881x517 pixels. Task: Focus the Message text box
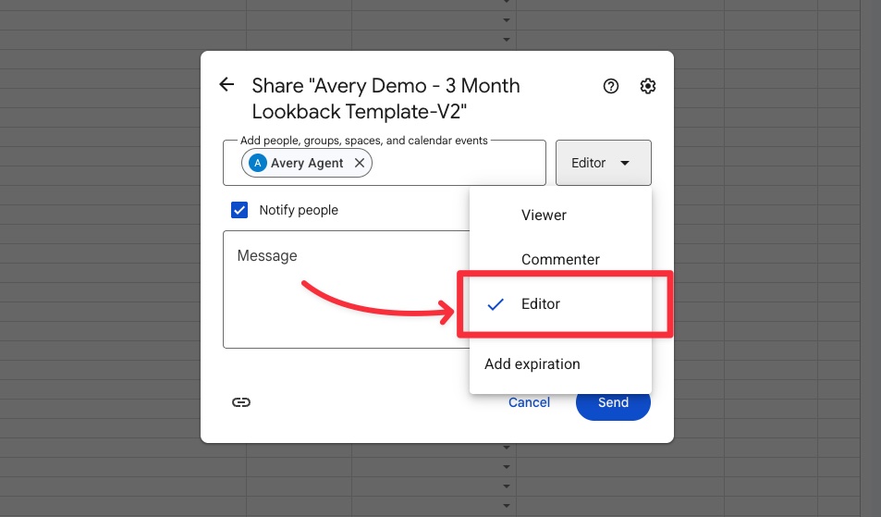click(x=346, y=289)
